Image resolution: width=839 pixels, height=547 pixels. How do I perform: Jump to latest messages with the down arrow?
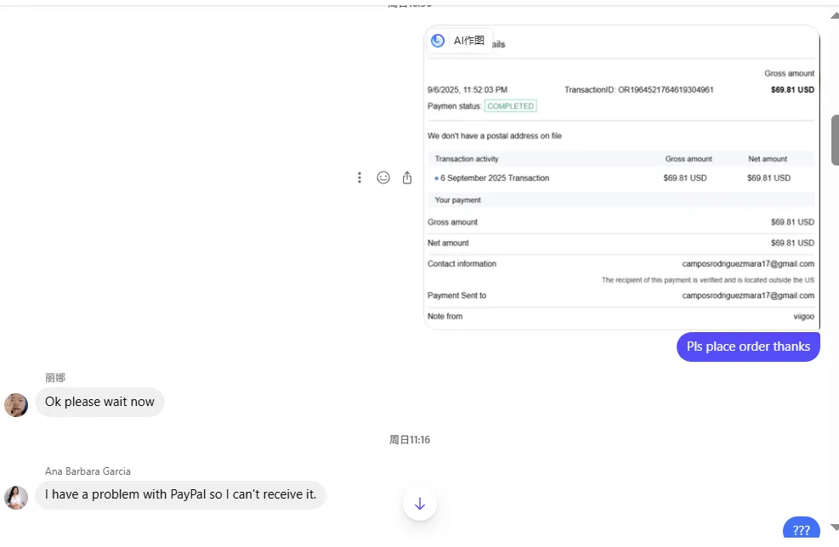pyautogui.click(x=420, y=504)
